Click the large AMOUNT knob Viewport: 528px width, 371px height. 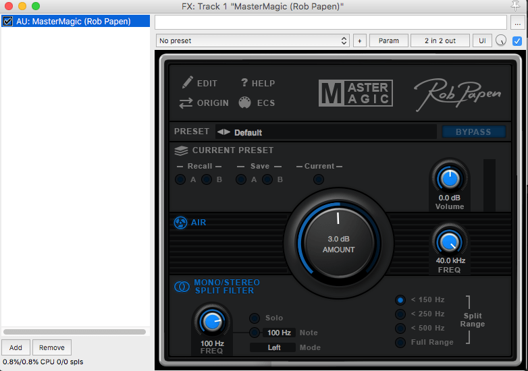click(339, 244)
